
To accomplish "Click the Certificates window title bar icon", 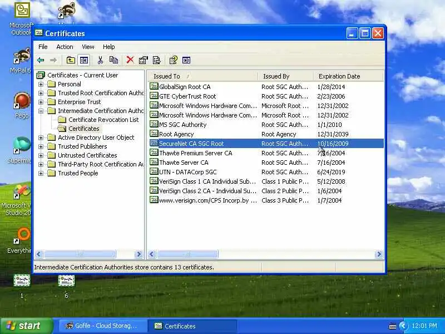I will (x=39, y=33).
